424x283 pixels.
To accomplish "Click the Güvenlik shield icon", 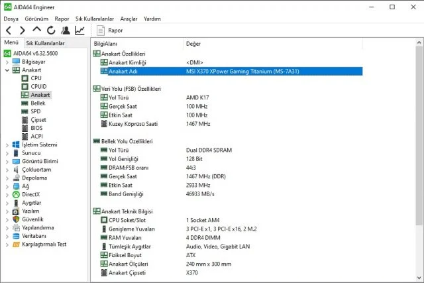I will (16, 219).
